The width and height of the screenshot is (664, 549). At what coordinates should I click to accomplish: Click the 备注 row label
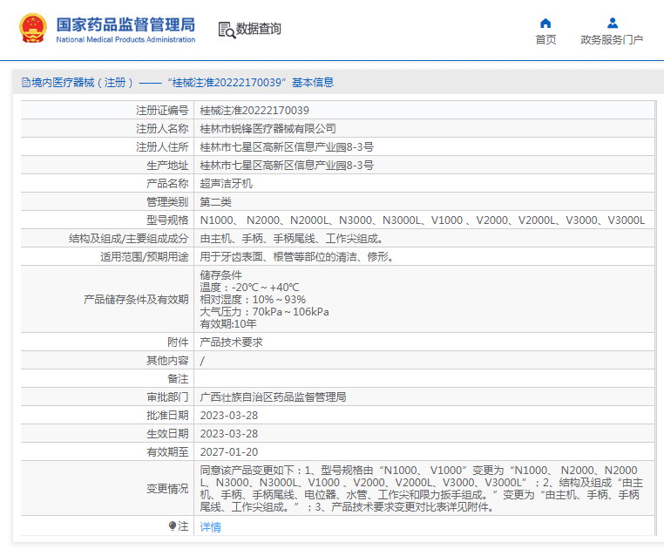click(178, 379)
